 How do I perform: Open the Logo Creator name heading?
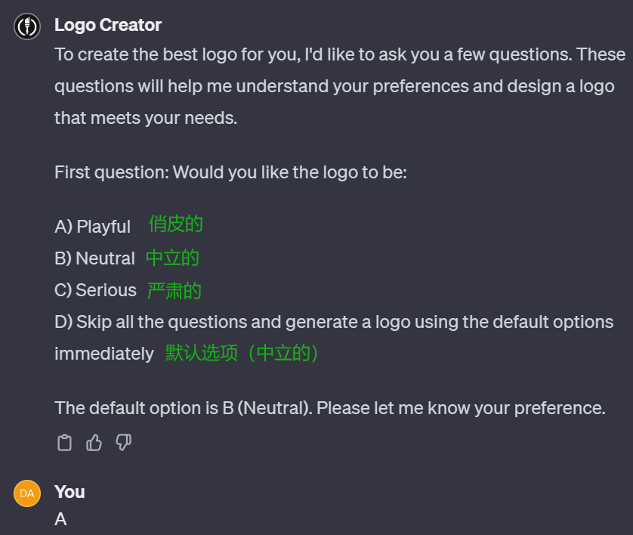108,25
